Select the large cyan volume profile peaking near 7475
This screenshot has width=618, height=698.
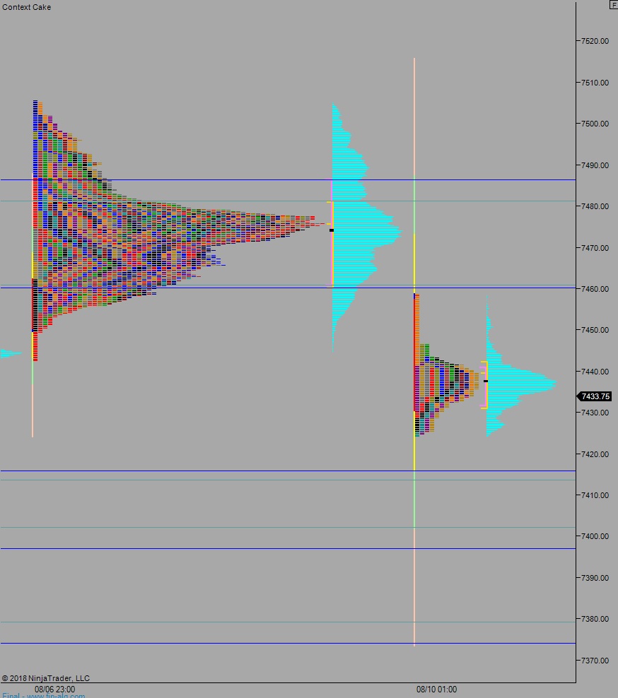[367, 228]
